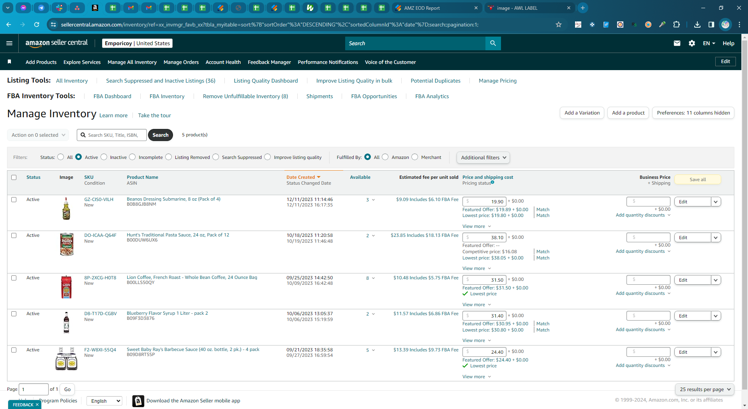Switch to the AMZ EOD Report tab
748x409 pixels.
coord(437,8)
